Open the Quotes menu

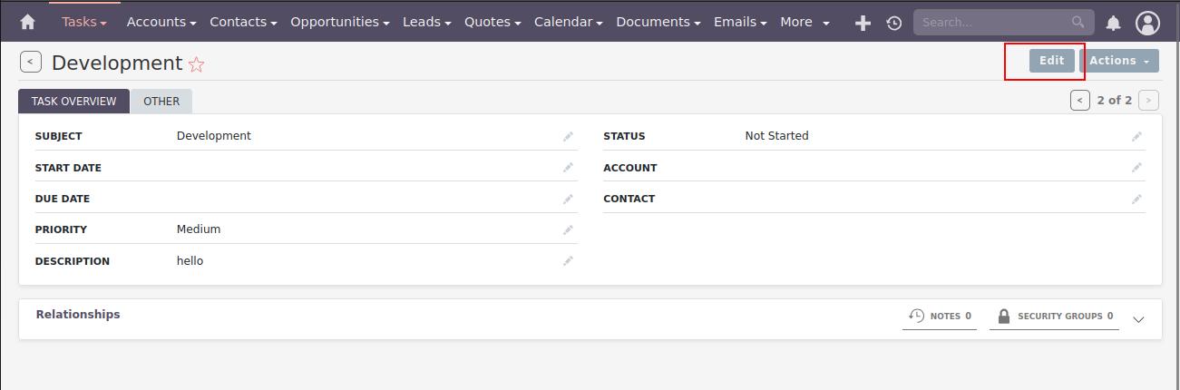(492, 22)
